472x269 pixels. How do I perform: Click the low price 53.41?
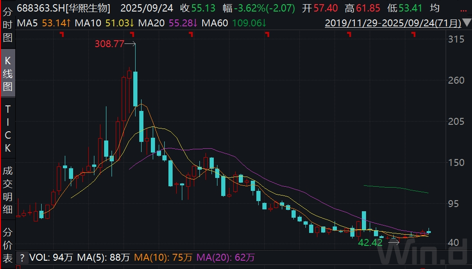pos(410,8)
